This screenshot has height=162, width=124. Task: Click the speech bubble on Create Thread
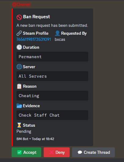80,152
